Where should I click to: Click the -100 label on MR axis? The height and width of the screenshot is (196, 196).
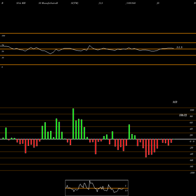pyautogui.click(x=192, y=173)
